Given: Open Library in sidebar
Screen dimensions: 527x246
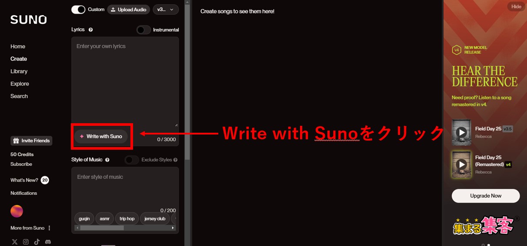Looking at the screenshot, I should [x=19, y=71].
